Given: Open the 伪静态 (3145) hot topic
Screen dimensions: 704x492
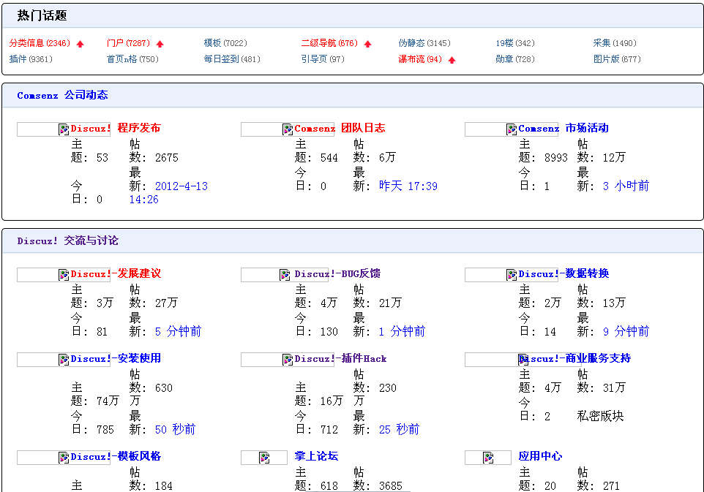Looking at the screenshot, I should (424, 43).
